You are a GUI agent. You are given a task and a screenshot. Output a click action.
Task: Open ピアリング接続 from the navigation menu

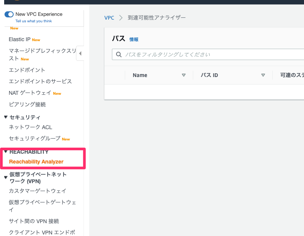(x=26, y=104)
